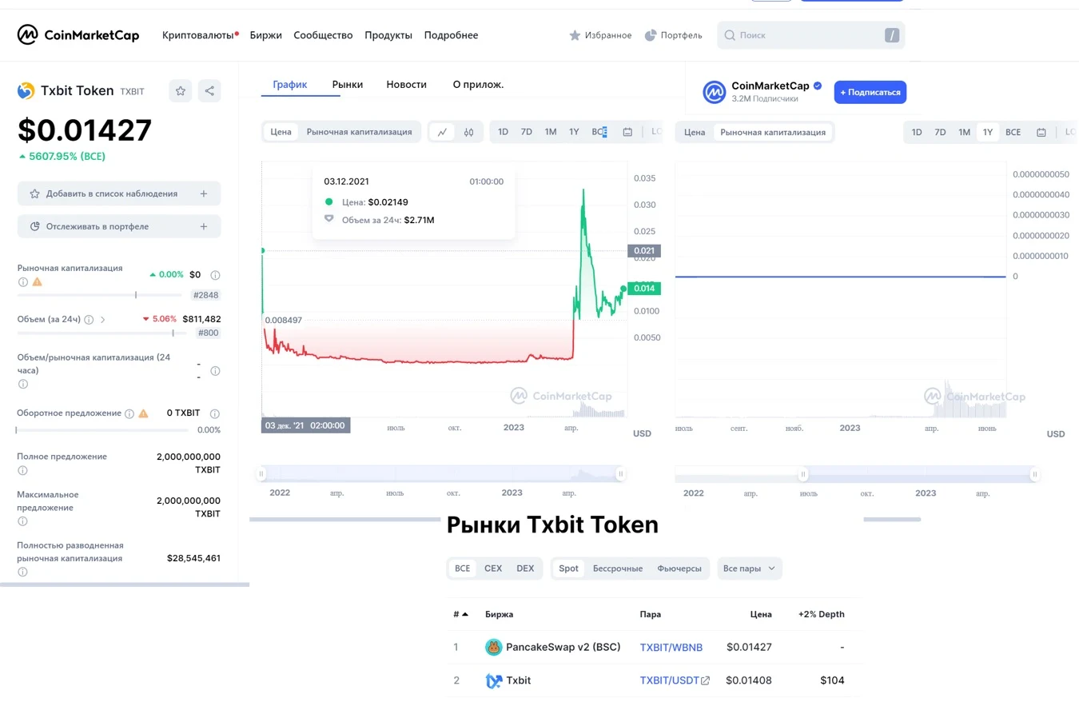Filter markets by CEX
This screenshot has width=1079, height=710.
(x=493, y=568)
